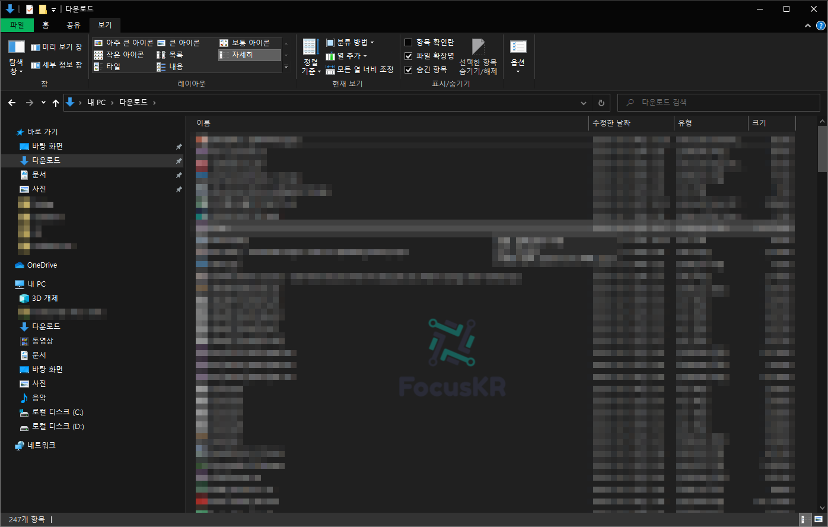Select 목록 list layout
The width and height of the screenshot is (828, 527).
(x=170, y=55)
